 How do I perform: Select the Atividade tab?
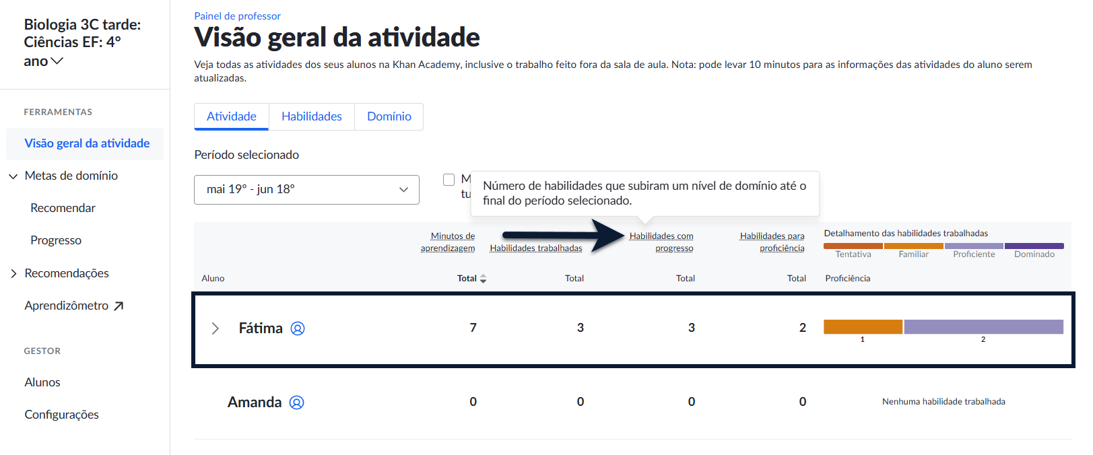(x=232, y=116)
